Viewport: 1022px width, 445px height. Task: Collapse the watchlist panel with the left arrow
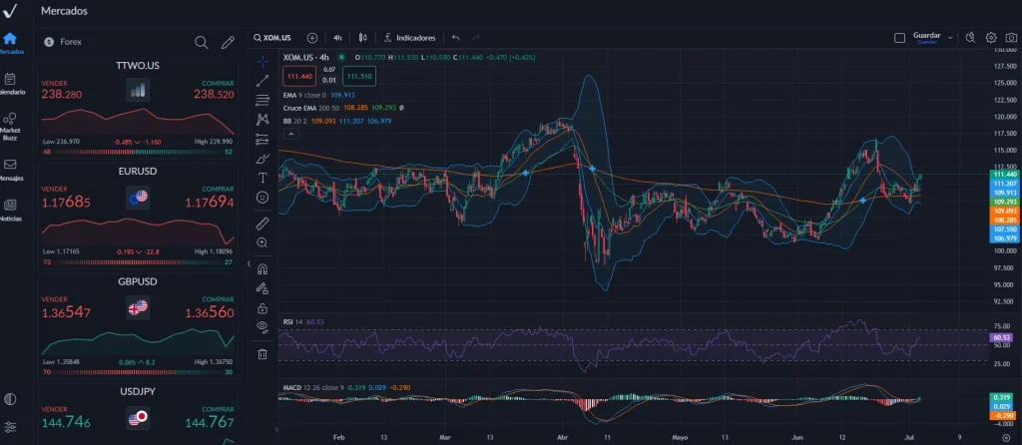249,263
